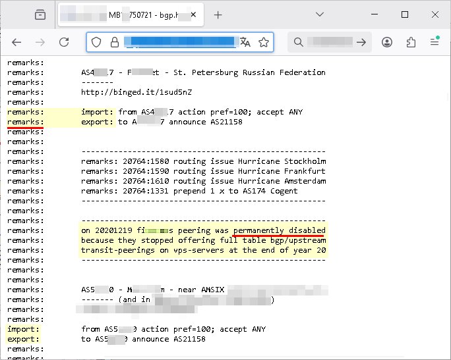Click the underlined "permanently disabled" text
451x360 pixels.
[279, 230]
